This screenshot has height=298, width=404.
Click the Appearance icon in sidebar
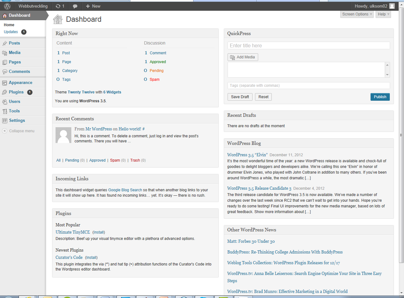click(x=5, y=83)
